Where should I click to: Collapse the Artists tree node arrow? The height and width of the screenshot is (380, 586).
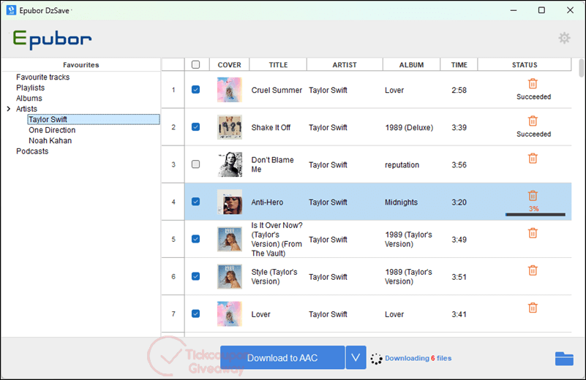coord(9,109)
